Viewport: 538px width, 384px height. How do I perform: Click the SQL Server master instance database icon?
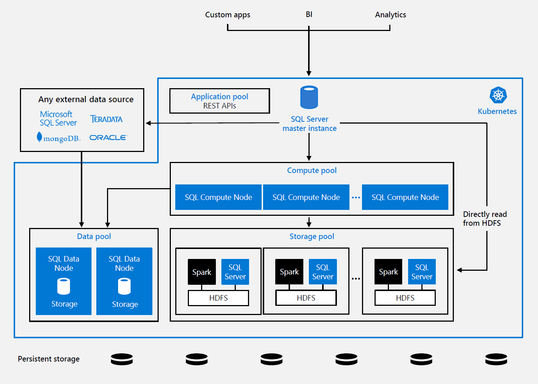309,97
